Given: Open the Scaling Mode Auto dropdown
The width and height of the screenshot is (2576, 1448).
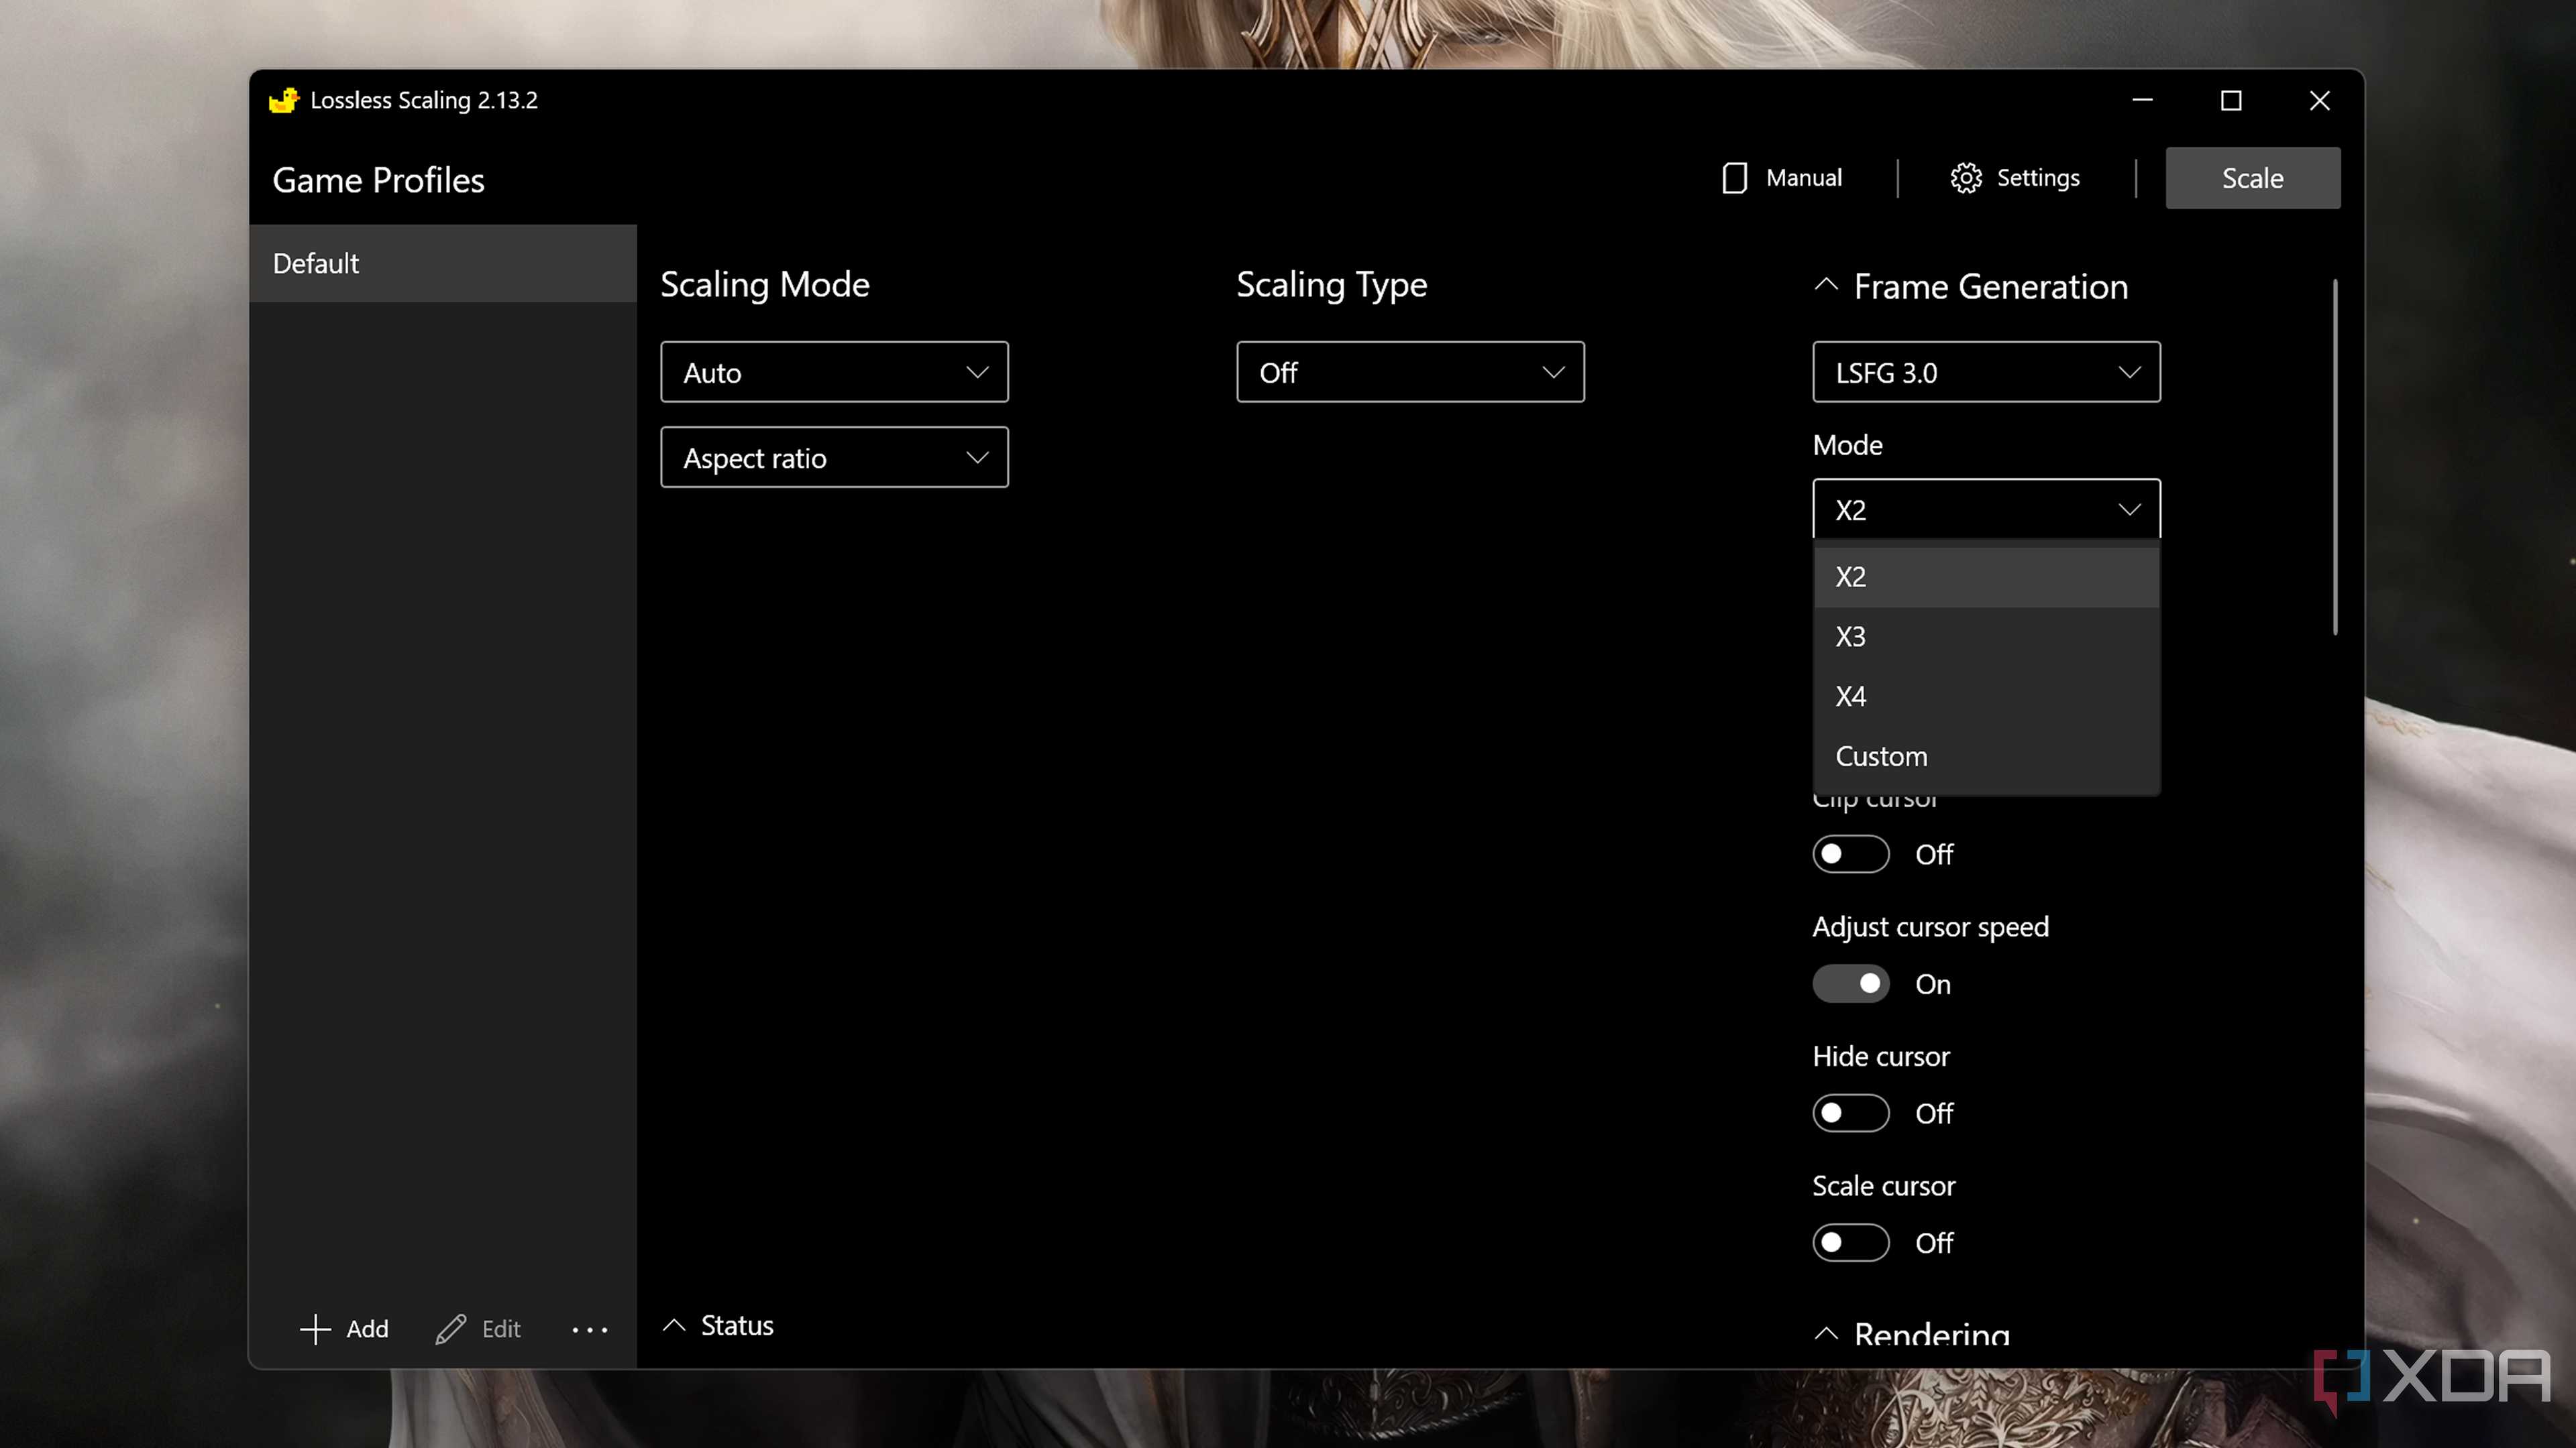Looking at the screenshot, I should click(834, 373).
